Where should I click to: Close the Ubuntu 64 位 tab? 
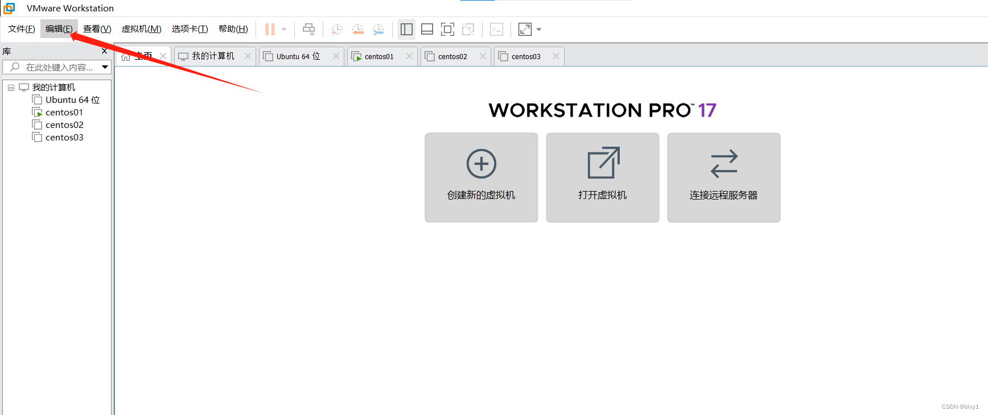[x=336, y=56]
